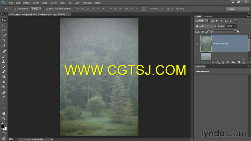
Task: Open the Layers panel flyout menu
Action: click(248, 16)
